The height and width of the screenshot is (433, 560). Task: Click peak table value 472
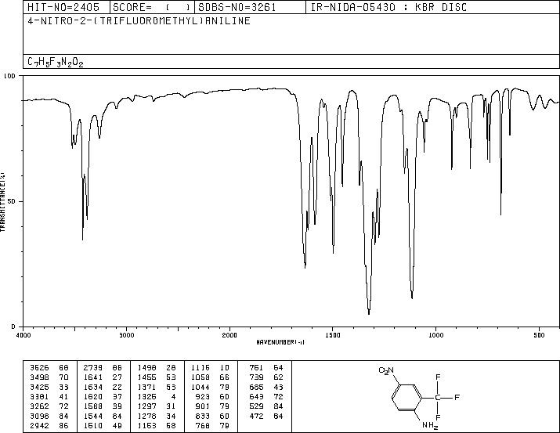[x=256, y=416]
